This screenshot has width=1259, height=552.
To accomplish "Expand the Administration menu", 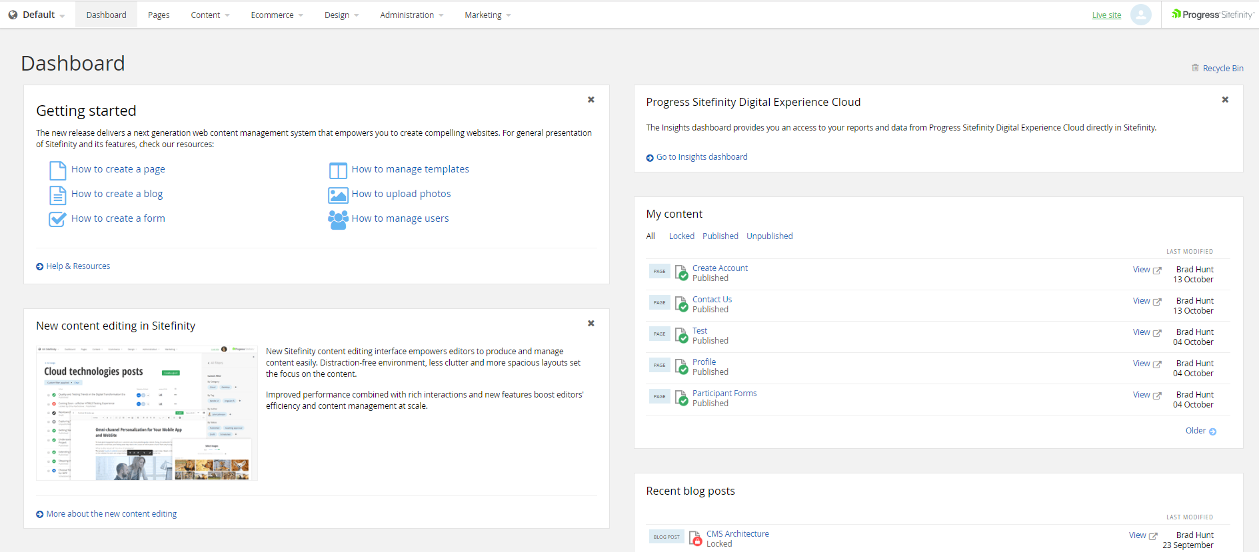I will coord(411,15).
